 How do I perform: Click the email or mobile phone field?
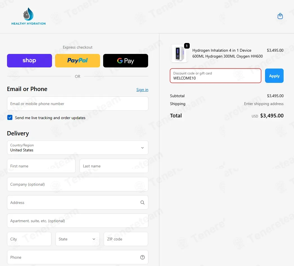point(78,104)
